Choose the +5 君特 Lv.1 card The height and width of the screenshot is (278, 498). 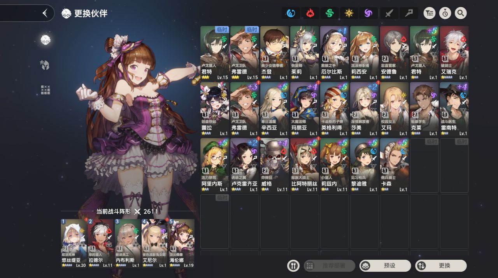(x=424, y=53)
